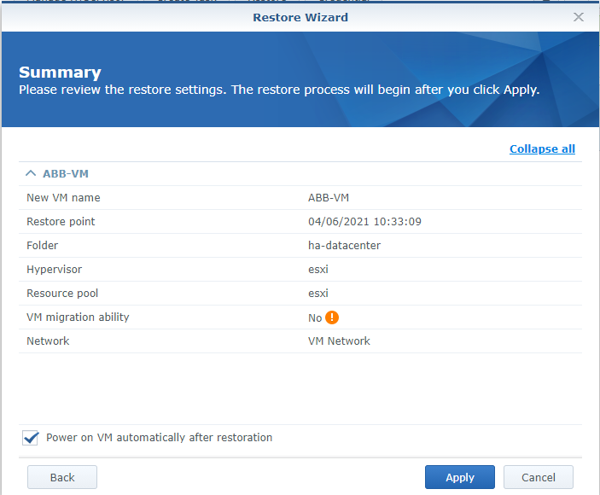The height and width of the screenshot is (495, 600).
Task: Close the Restore Wizard with the X
Action: tap(579, 17)
